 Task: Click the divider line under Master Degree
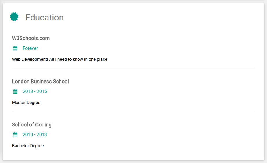click(133, 112)
